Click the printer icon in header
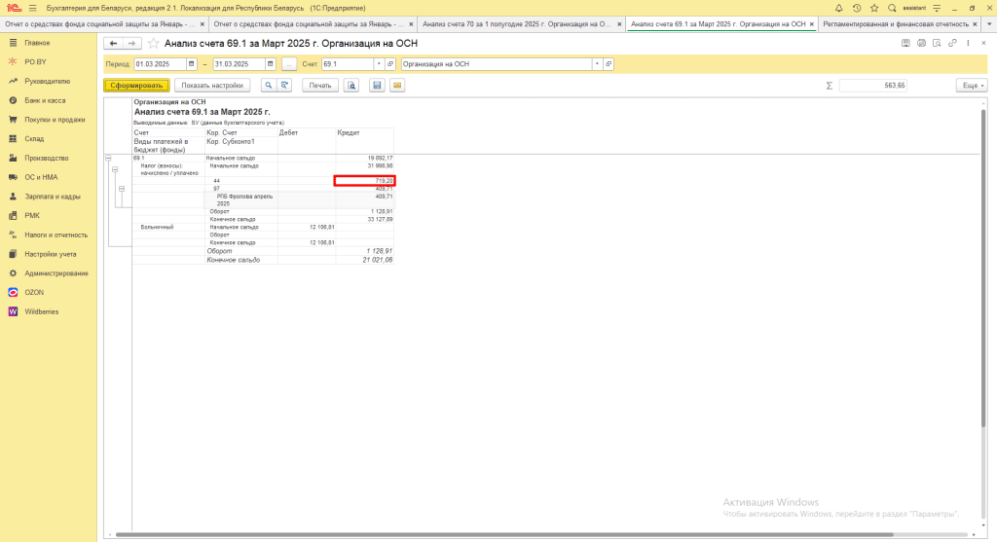997x542 pixels. [921, 43]
